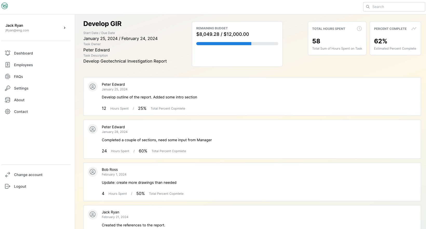Open the Settings menu item
The width and height of the screenshot is (426, 229).
click(x=36, y=88)
